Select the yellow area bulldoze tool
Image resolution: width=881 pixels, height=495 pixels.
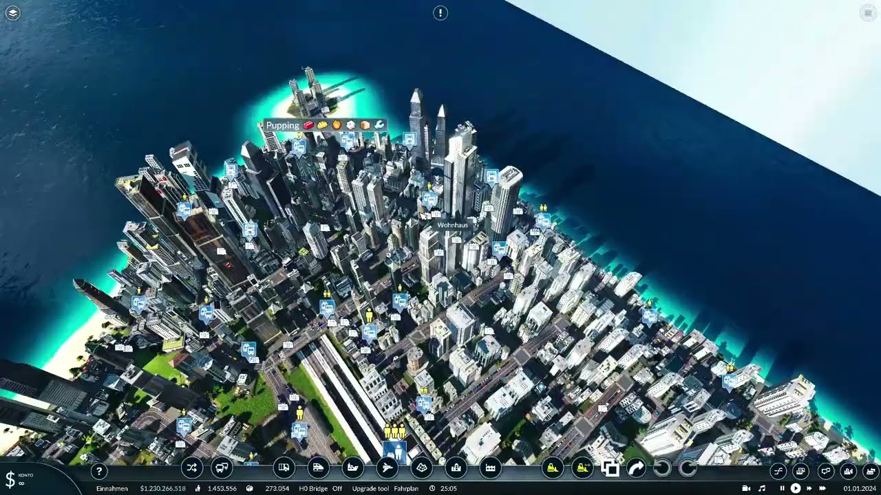[x=582, y=468]
